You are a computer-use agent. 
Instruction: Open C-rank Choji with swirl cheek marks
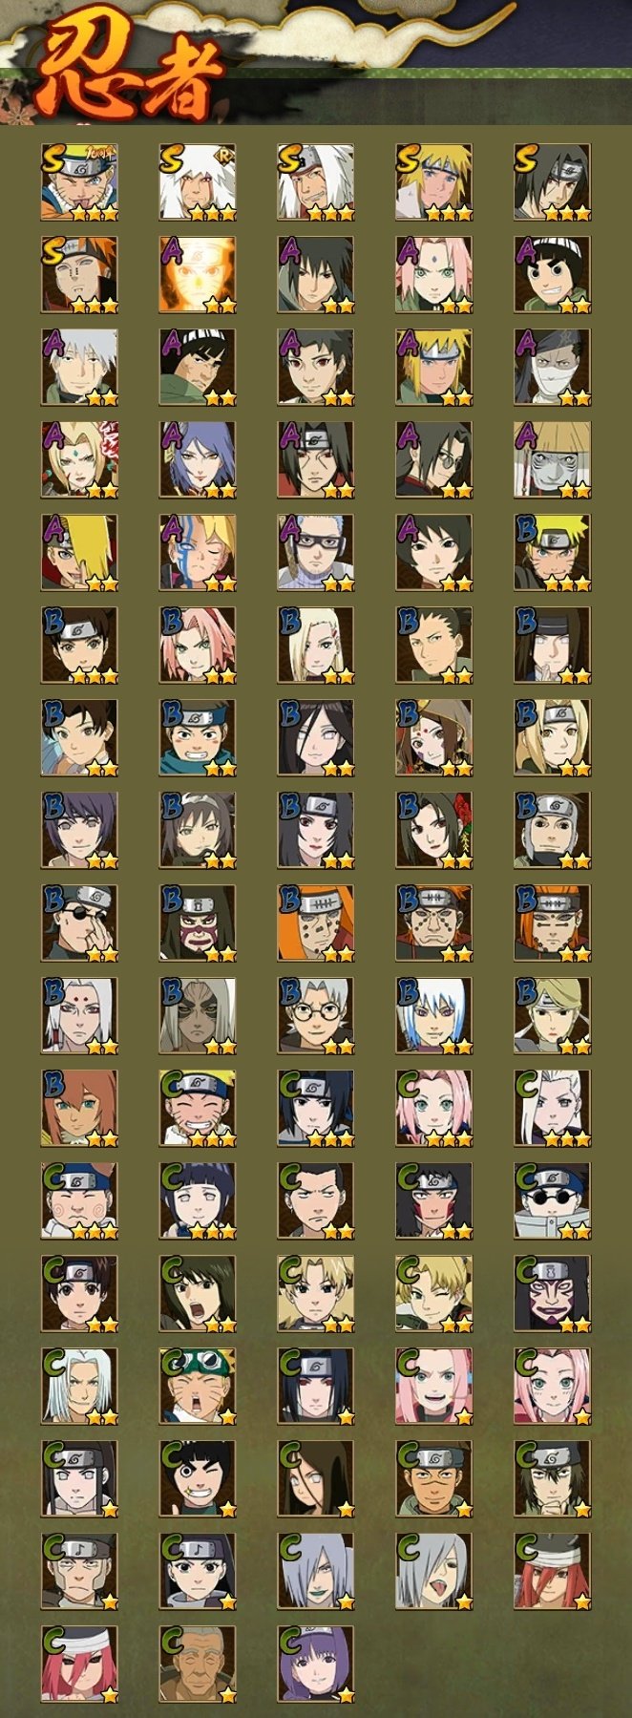tap(79, 1201)
